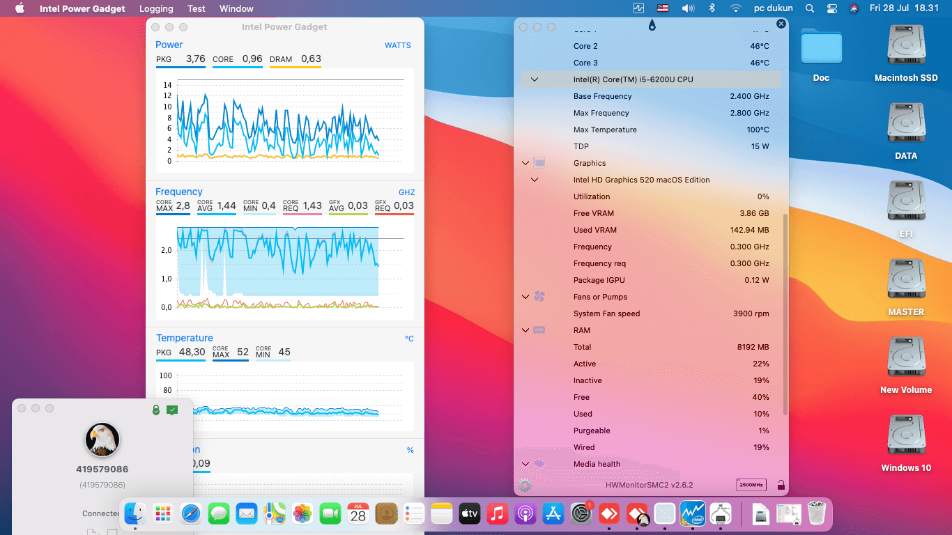Click the water droplet icon atop HWMonitor
This screenshot has width=952, height=535.
tap(652, 26)
